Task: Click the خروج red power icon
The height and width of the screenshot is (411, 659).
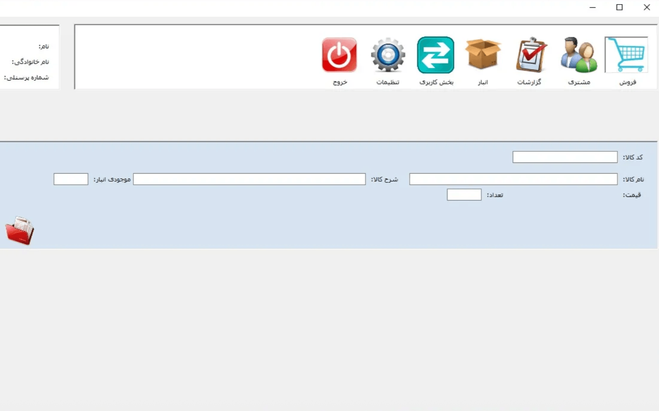Action: (x=339, y=55)
